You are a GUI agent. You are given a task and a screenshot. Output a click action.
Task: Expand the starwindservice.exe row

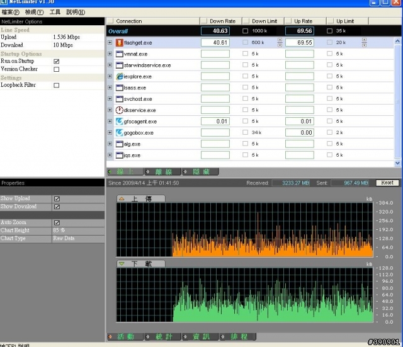click(110, 65)
